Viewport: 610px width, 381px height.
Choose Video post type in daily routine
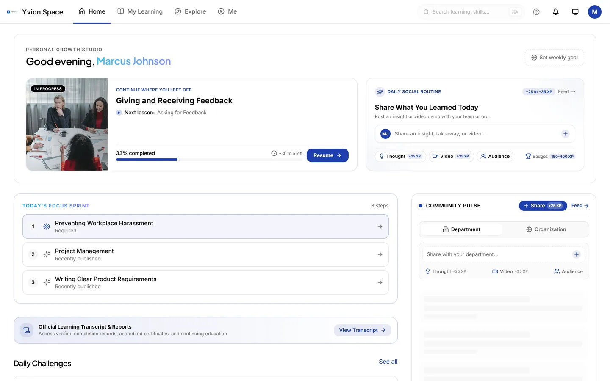point(451,156)
